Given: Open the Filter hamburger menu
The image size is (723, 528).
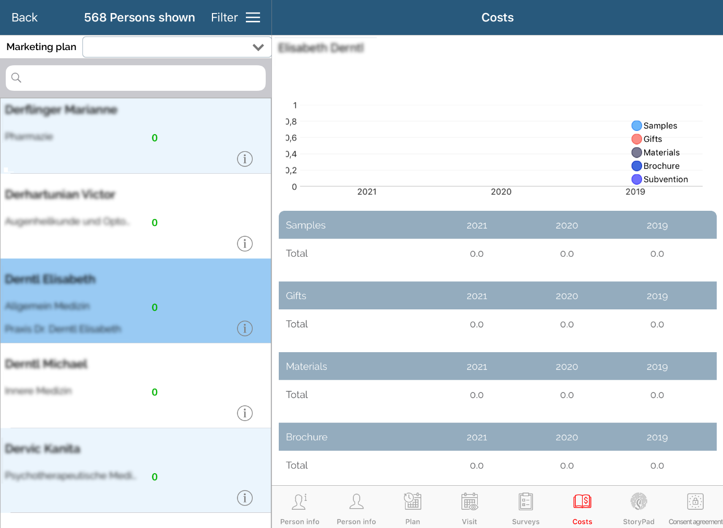Looking at the screenshot, I should [x=253, y=18].
